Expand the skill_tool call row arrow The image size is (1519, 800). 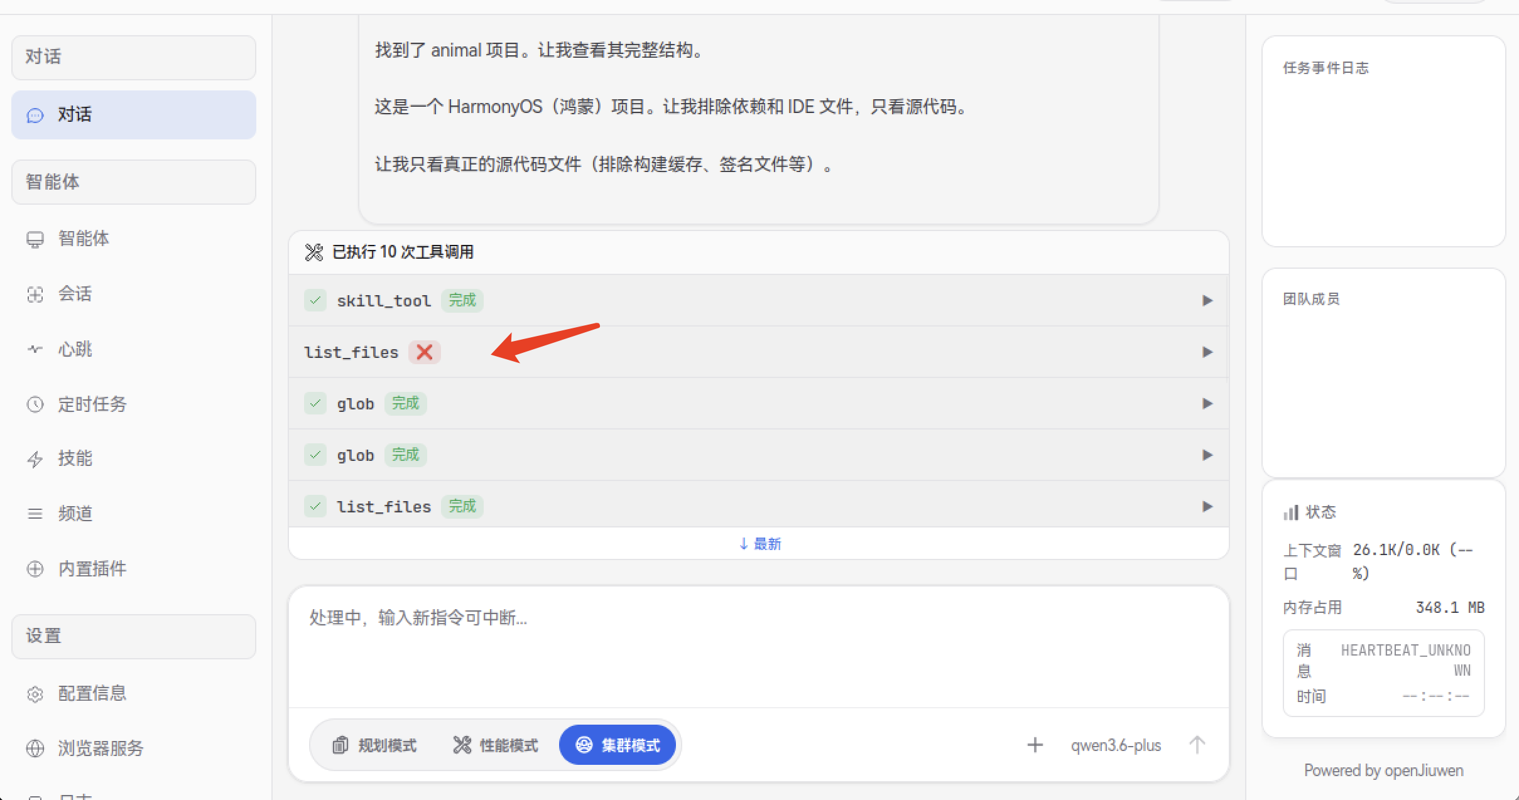tap(1207, 301)
